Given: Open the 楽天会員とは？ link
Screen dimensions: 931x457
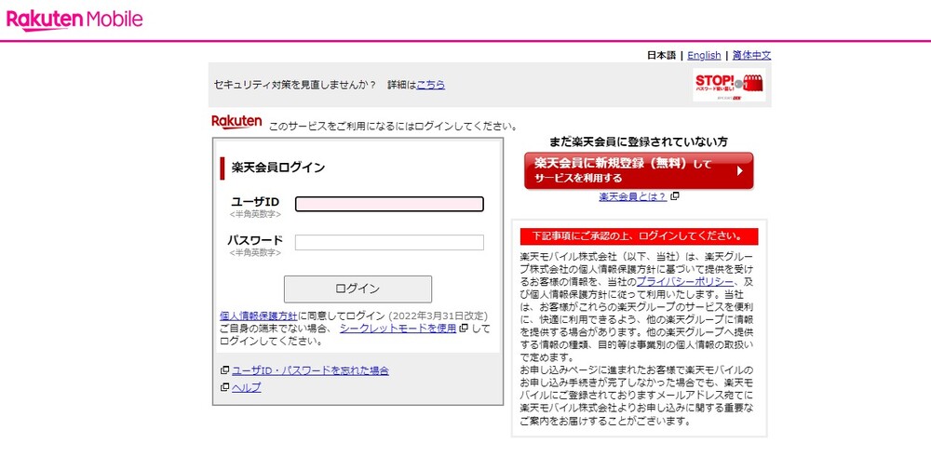Looking at the screenshot, I should click(633, 196).
